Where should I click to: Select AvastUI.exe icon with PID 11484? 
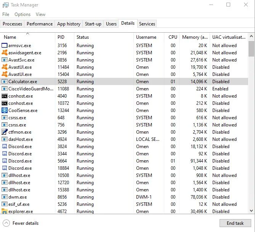[x=5, y=67]
